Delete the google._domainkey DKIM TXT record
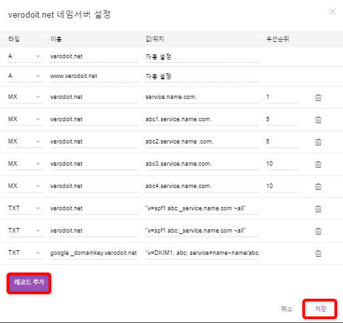The height and width of the screenshot is (323, 343). (x=318, y=254)
